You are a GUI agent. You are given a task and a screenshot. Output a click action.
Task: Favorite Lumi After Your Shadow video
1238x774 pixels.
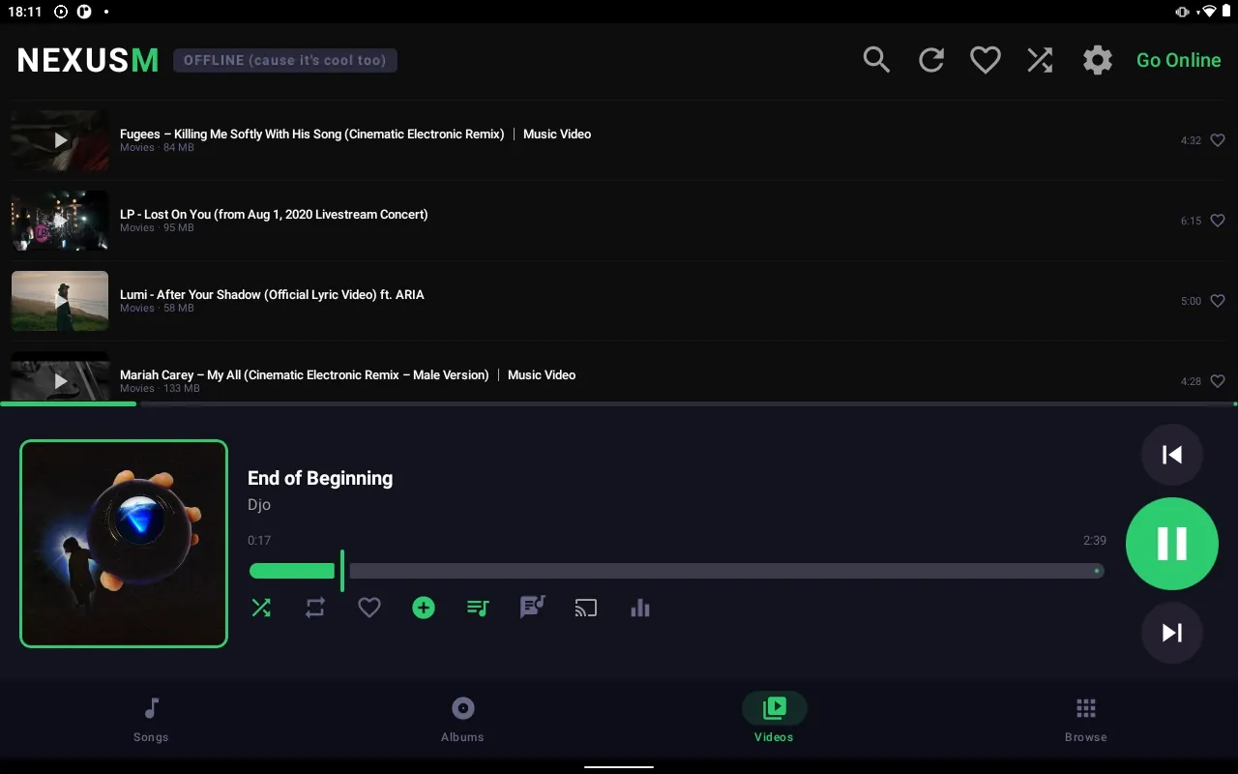[1218, 301]
